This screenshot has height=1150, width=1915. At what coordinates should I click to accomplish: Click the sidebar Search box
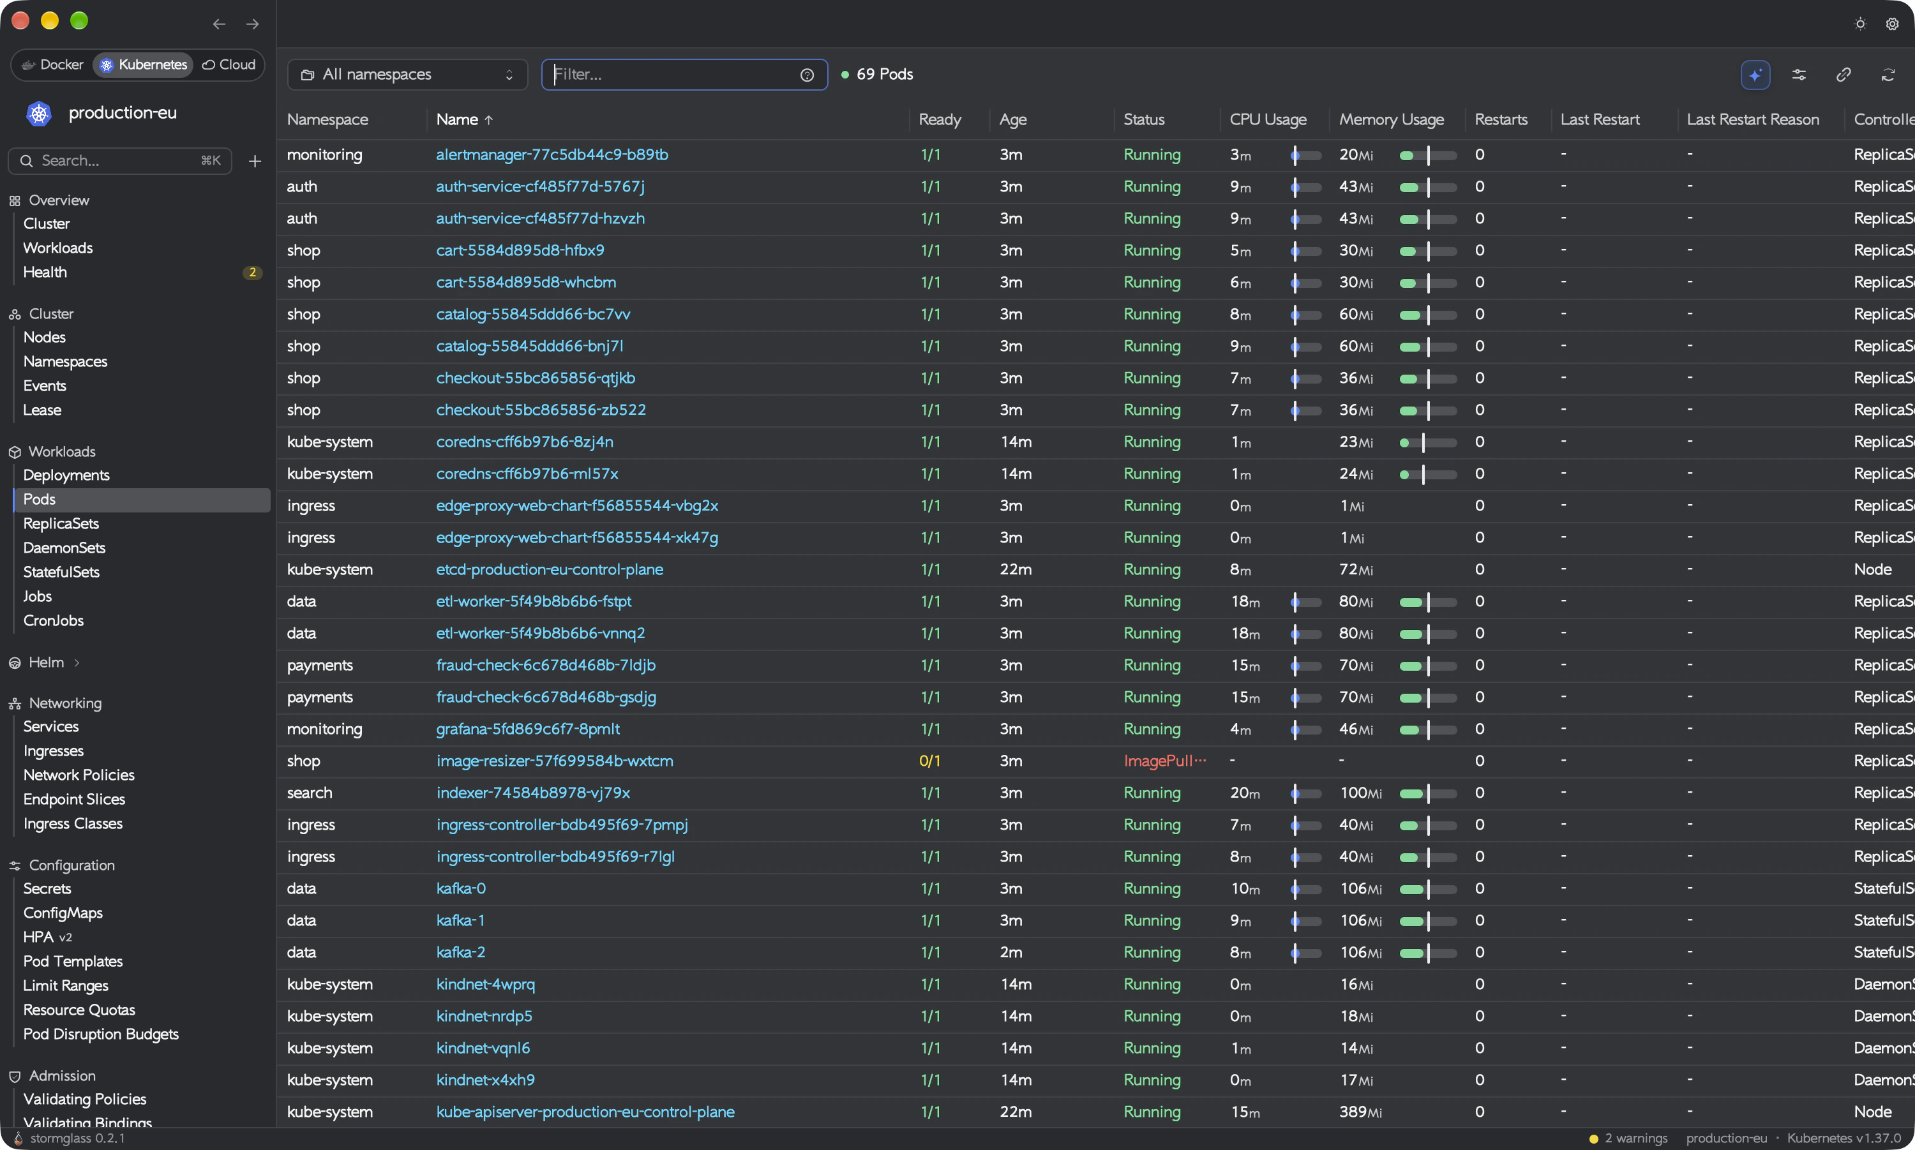[120, 160]
